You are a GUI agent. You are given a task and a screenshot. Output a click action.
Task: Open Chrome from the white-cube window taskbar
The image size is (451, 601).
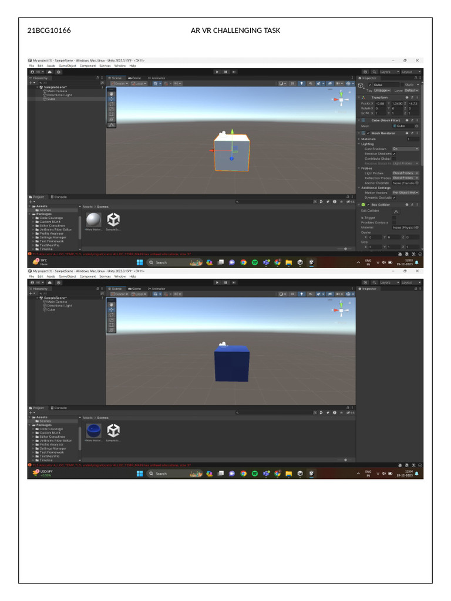[x=243, y=262]
